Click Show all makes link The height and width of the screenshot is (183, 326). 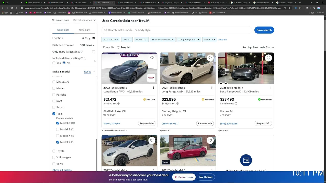62,170
